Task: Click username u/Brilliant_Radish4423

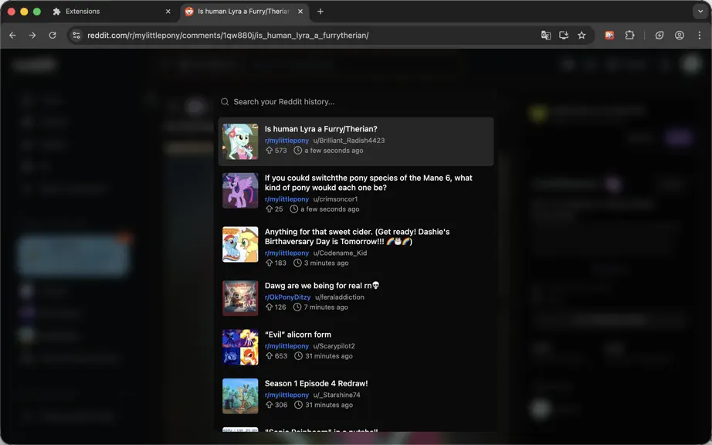Action: point(349,141)
